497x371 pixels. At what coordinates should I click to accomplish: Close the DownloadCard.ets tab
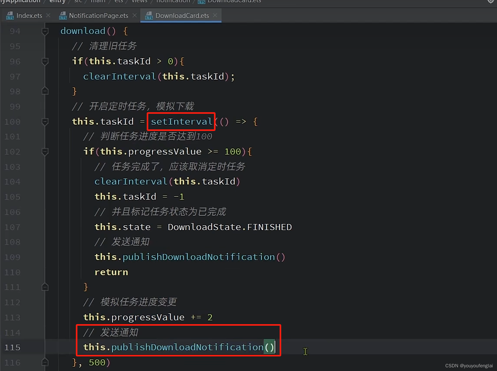215,15
